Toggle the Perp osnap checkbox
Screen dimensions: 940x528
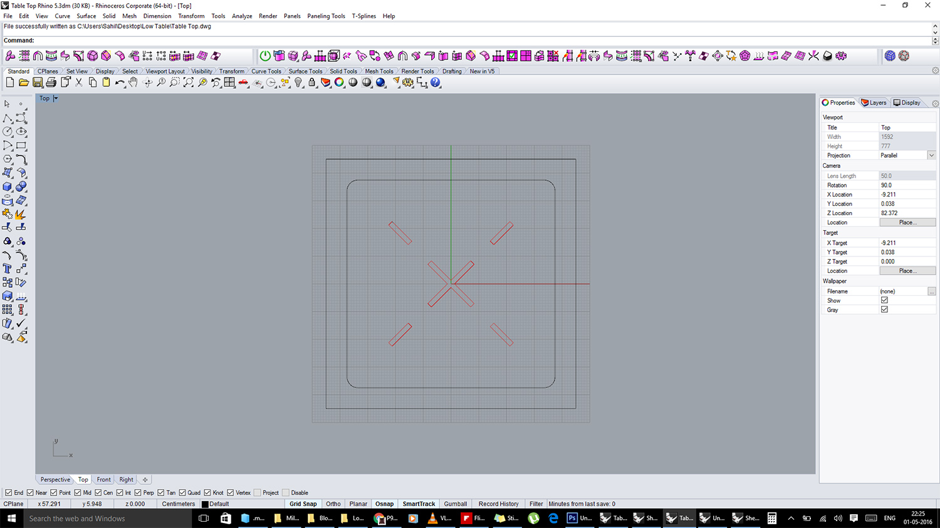138,493
